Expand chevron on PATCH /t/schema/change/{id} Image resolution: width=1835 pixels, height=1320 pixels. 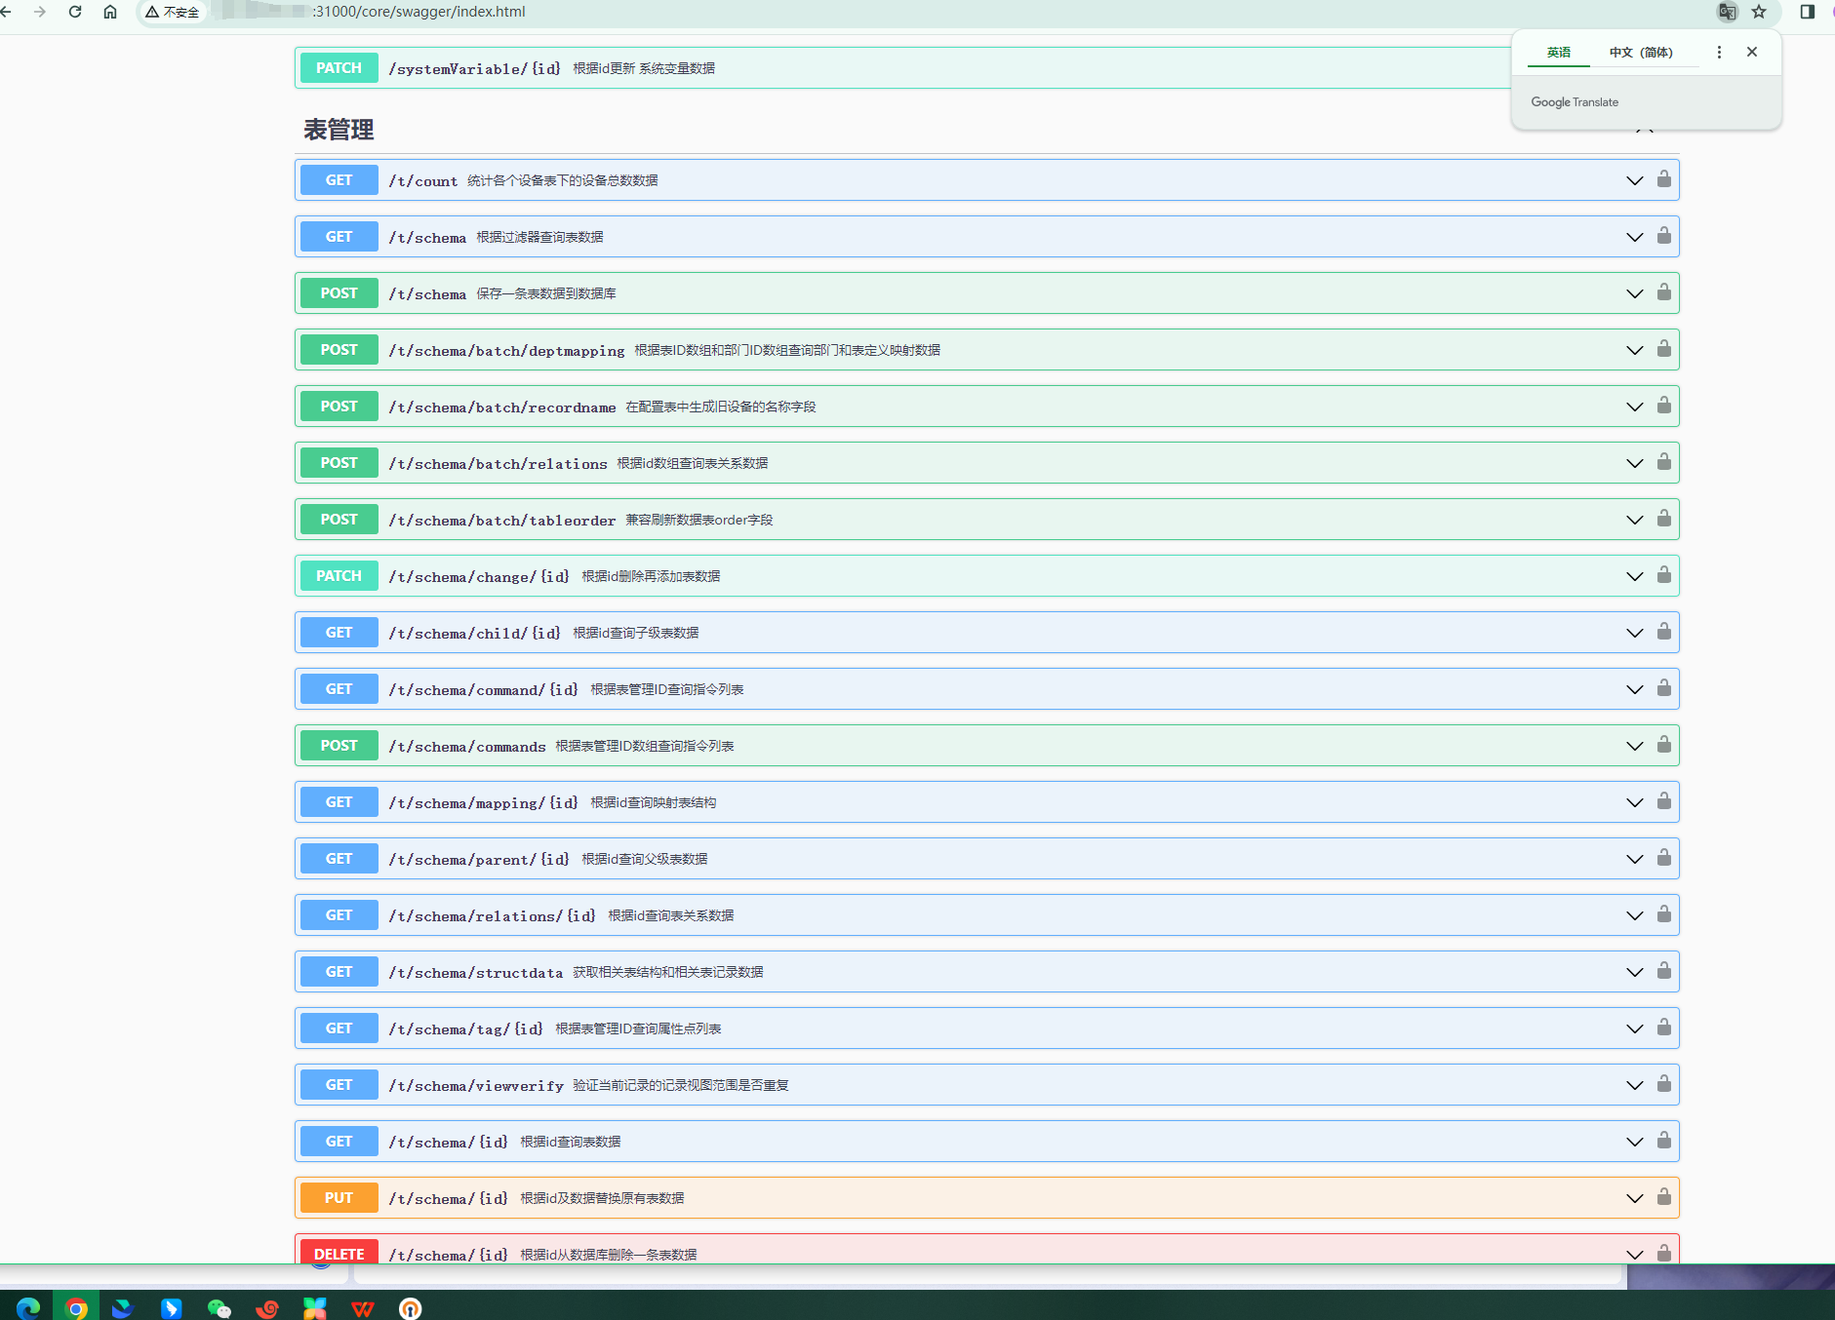pyautogui.click(x=1635, y=576)
